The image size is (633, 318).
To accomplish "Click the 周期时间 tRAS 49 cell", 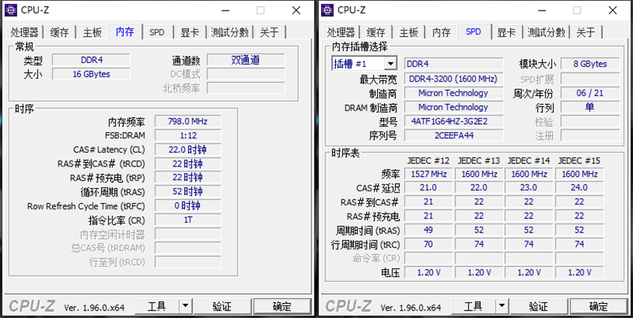I will (429, 230).
